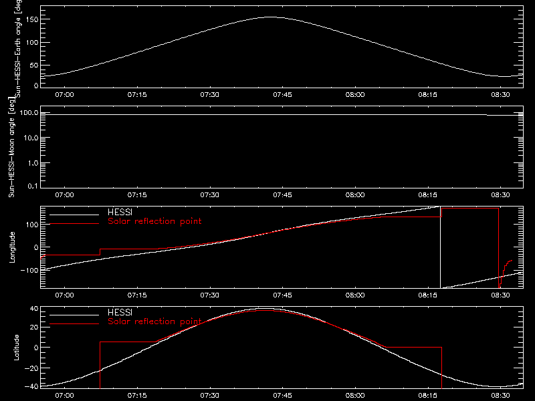This screenshot has width=535, height=401.
Task: Select the Sun-HESSI-Moon angle axis title
Action: (11, 147)
